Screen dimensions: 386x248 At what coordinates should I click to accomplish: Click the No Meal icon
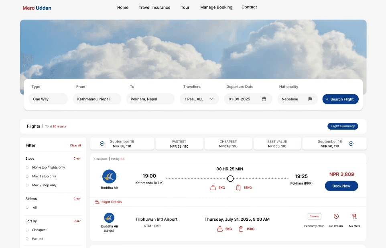354,216
